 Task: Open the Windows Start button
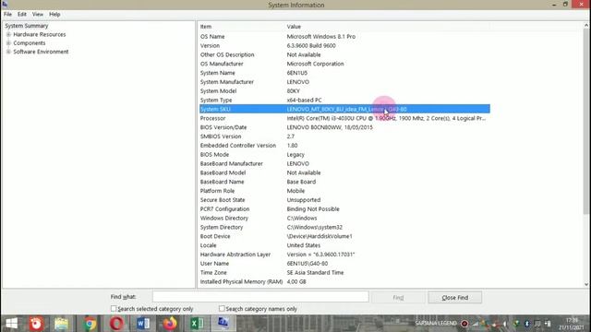pos(11,324)
